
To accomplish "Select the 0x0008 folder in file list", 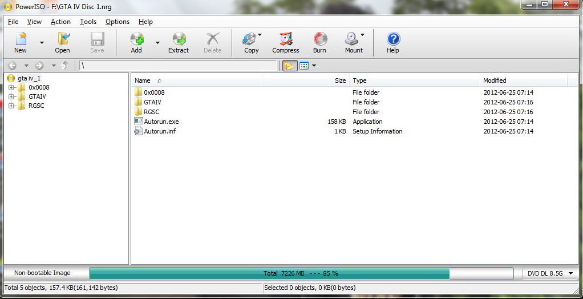I will tap(154, 92).
